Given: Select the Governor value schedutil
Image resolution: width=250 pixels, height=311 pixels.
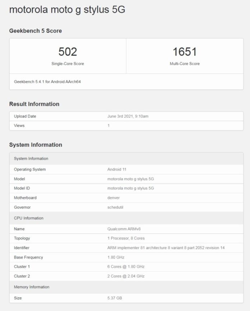Looking at the screenshot, I should [x=116, y=207].
